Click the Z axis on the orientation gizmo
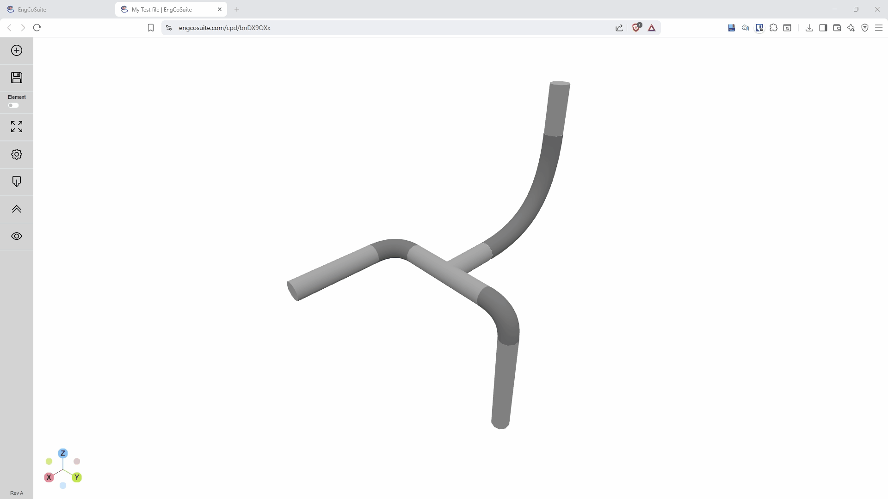 pos(63,453)
